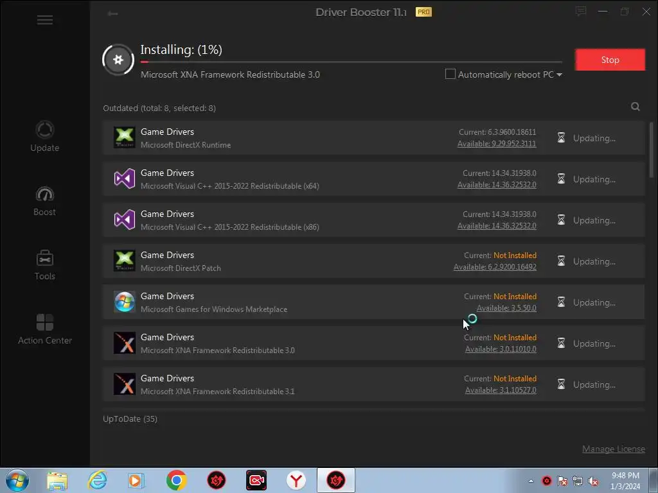Open the media player taskbar icon
The image size is (658, 493).
(x=136, y=480)
